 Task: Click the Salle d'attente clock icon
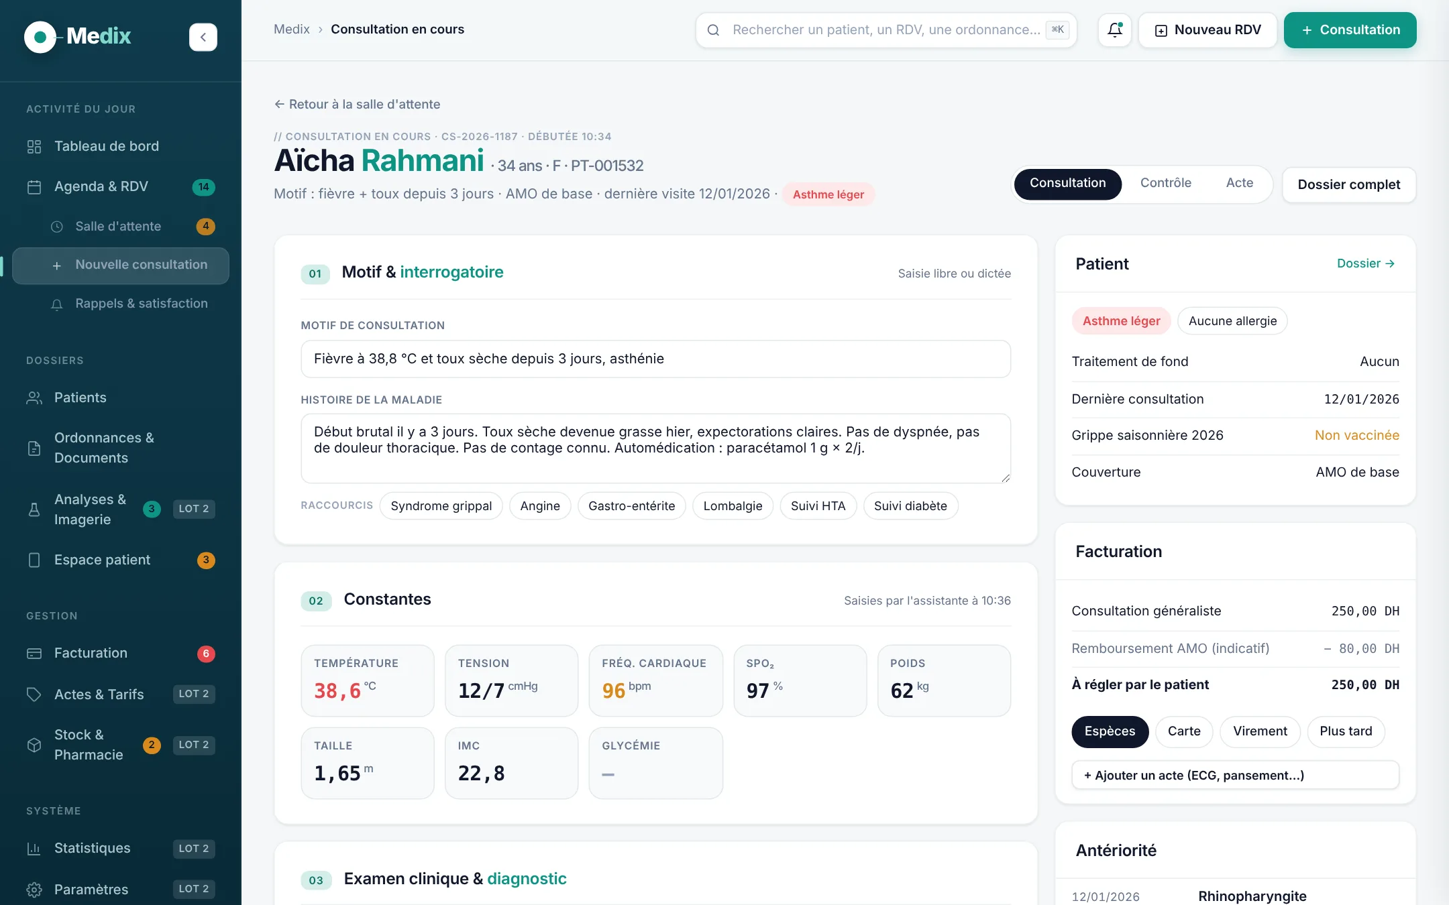57,227
